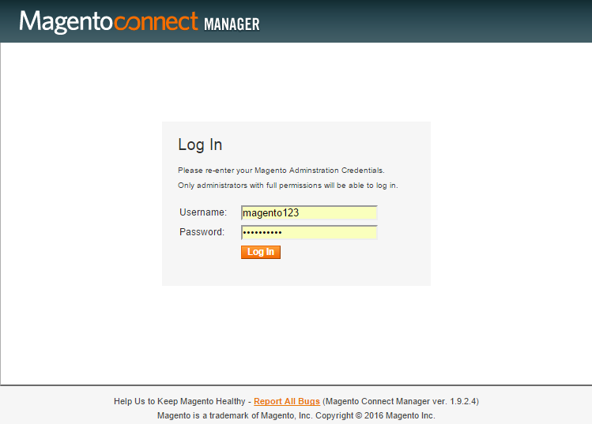Screen dimensions: 592x424
Task: Click the Password input field
Action: coord(309,232)
